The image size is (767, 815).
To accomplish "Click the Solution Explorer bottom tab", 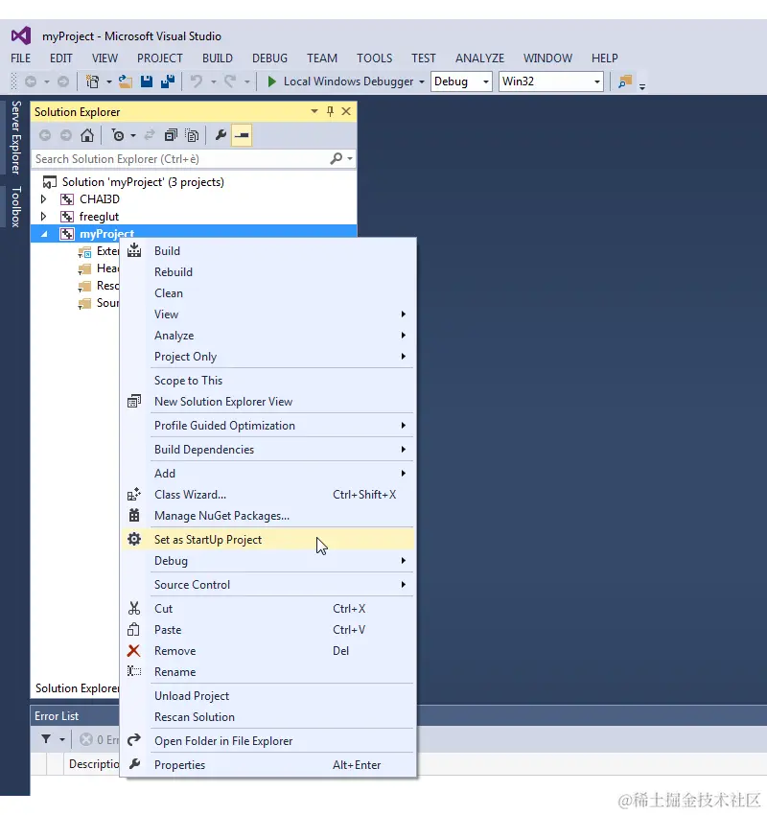I will [x=77, y=688].
